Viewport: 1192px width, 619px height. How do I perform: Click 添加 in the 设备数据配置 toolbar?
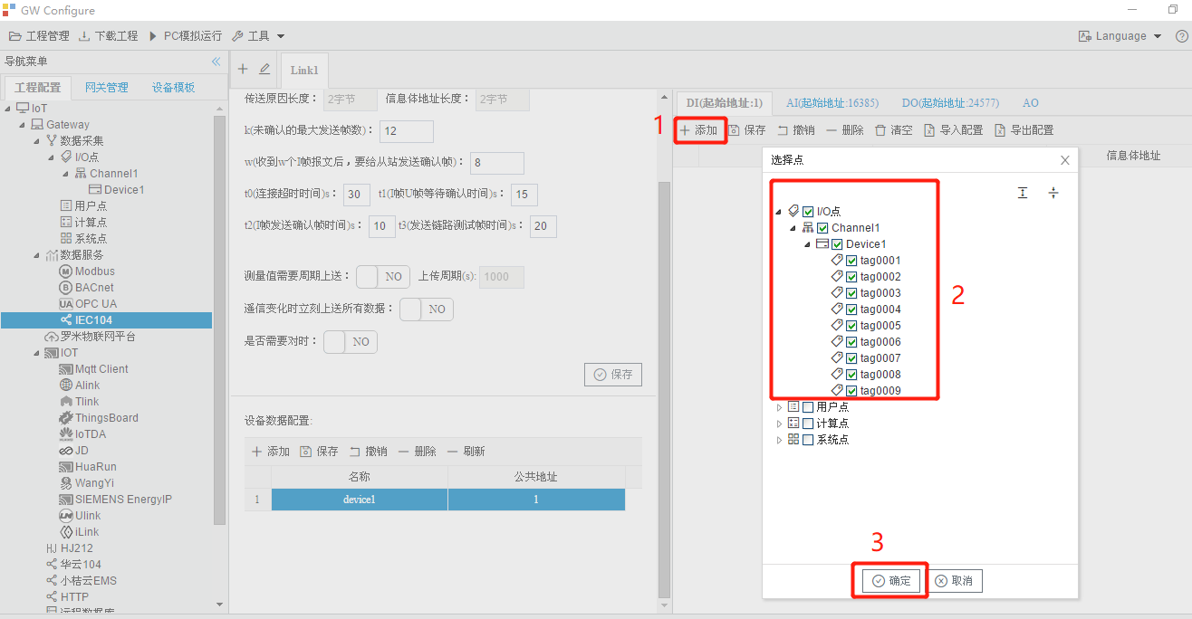270,452
